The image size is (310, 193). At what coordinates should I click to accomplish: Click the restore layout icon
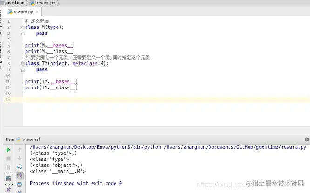tap(8, 179)
